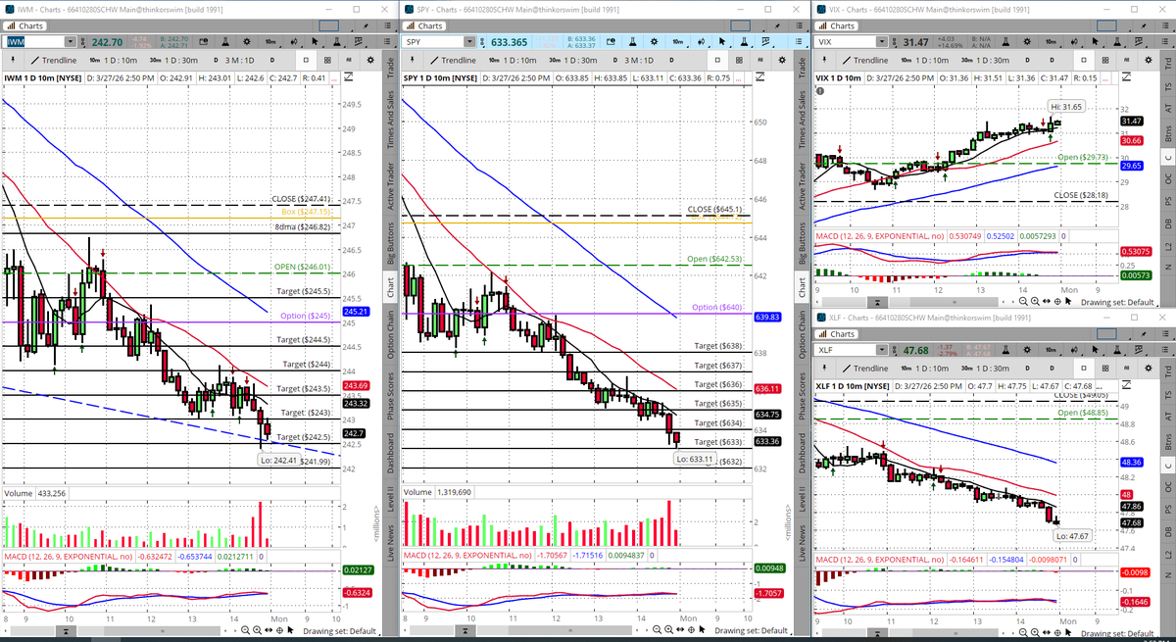Image resolution: width=1176 pixels, height=642 pixels.
Task: Open the patterns icon in IWM toolbar
Action: 359,42
